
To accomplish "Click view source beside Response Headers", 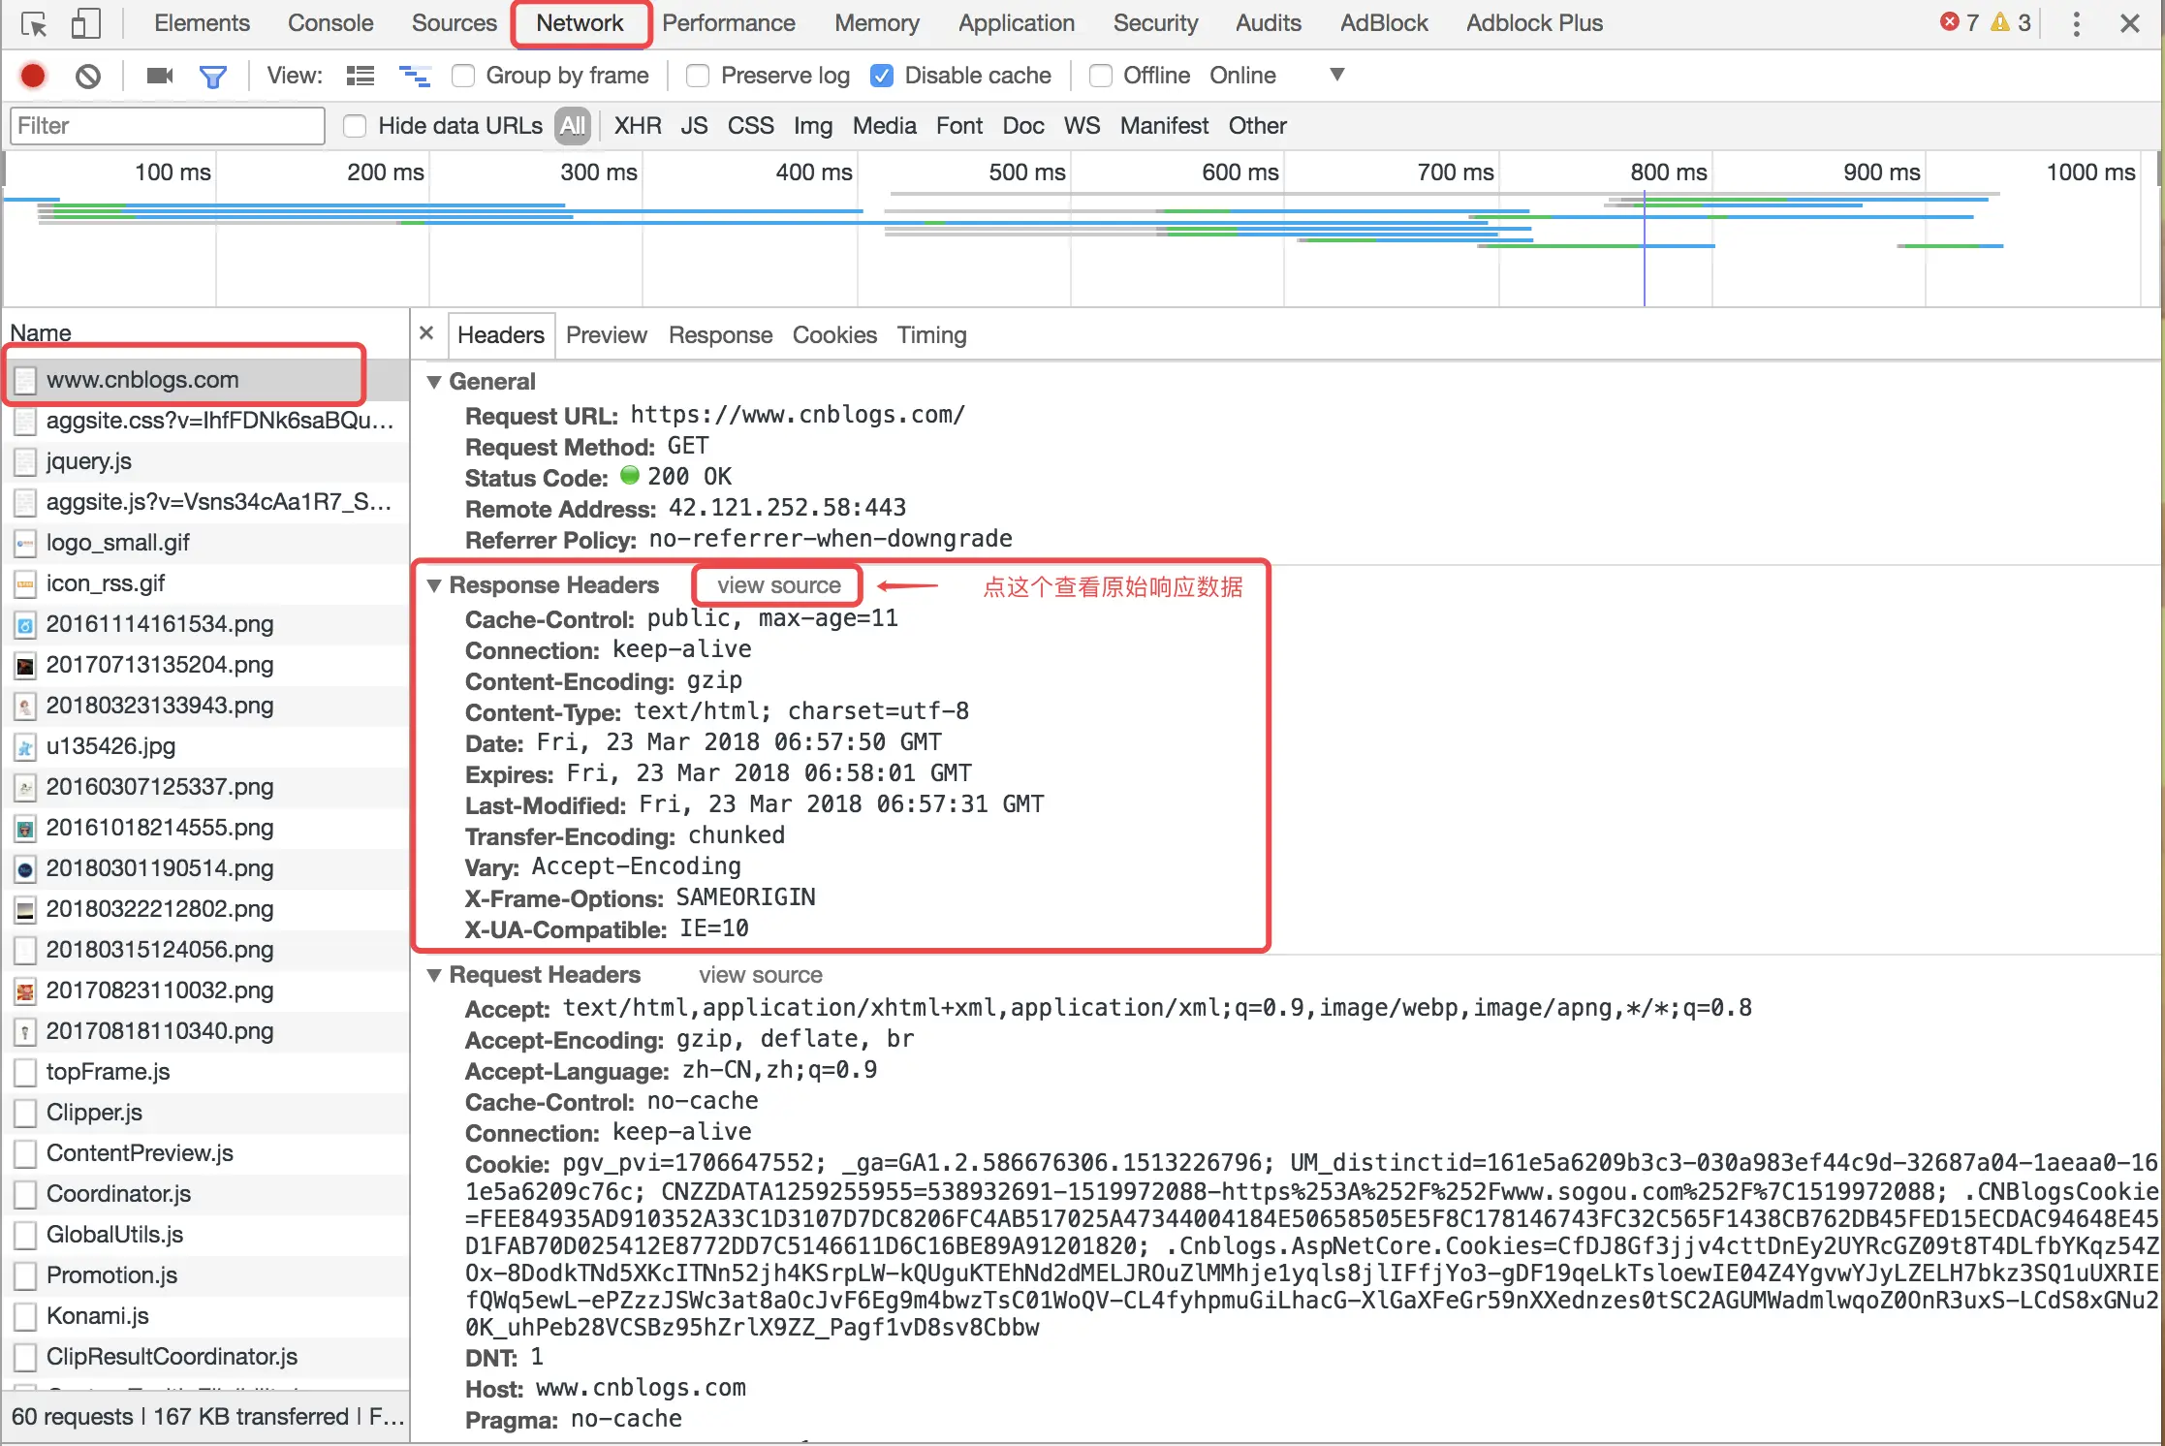I will (778, 585).
